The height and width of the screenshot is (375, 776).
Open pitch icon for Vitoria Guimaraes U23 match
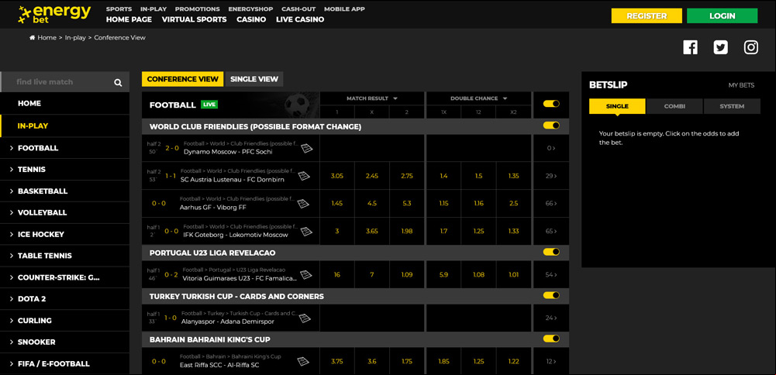(307, 274)
